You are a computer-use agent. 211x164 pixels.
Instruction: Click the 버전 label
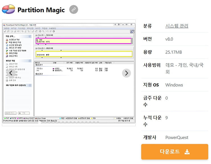click(x=147, y=39)
